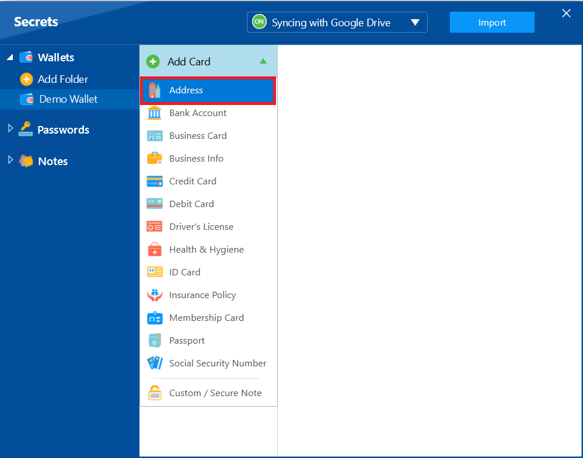This screenshot has height=458, width=583.
Task: Choose the Social Security Number entry text
Action: coord(218,363)
